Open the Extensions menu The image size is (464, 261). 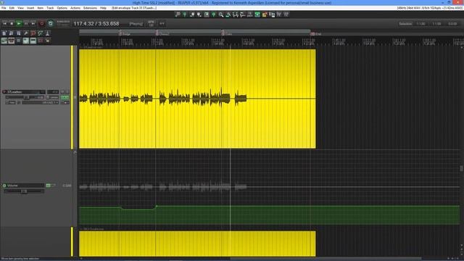(90, 8)
